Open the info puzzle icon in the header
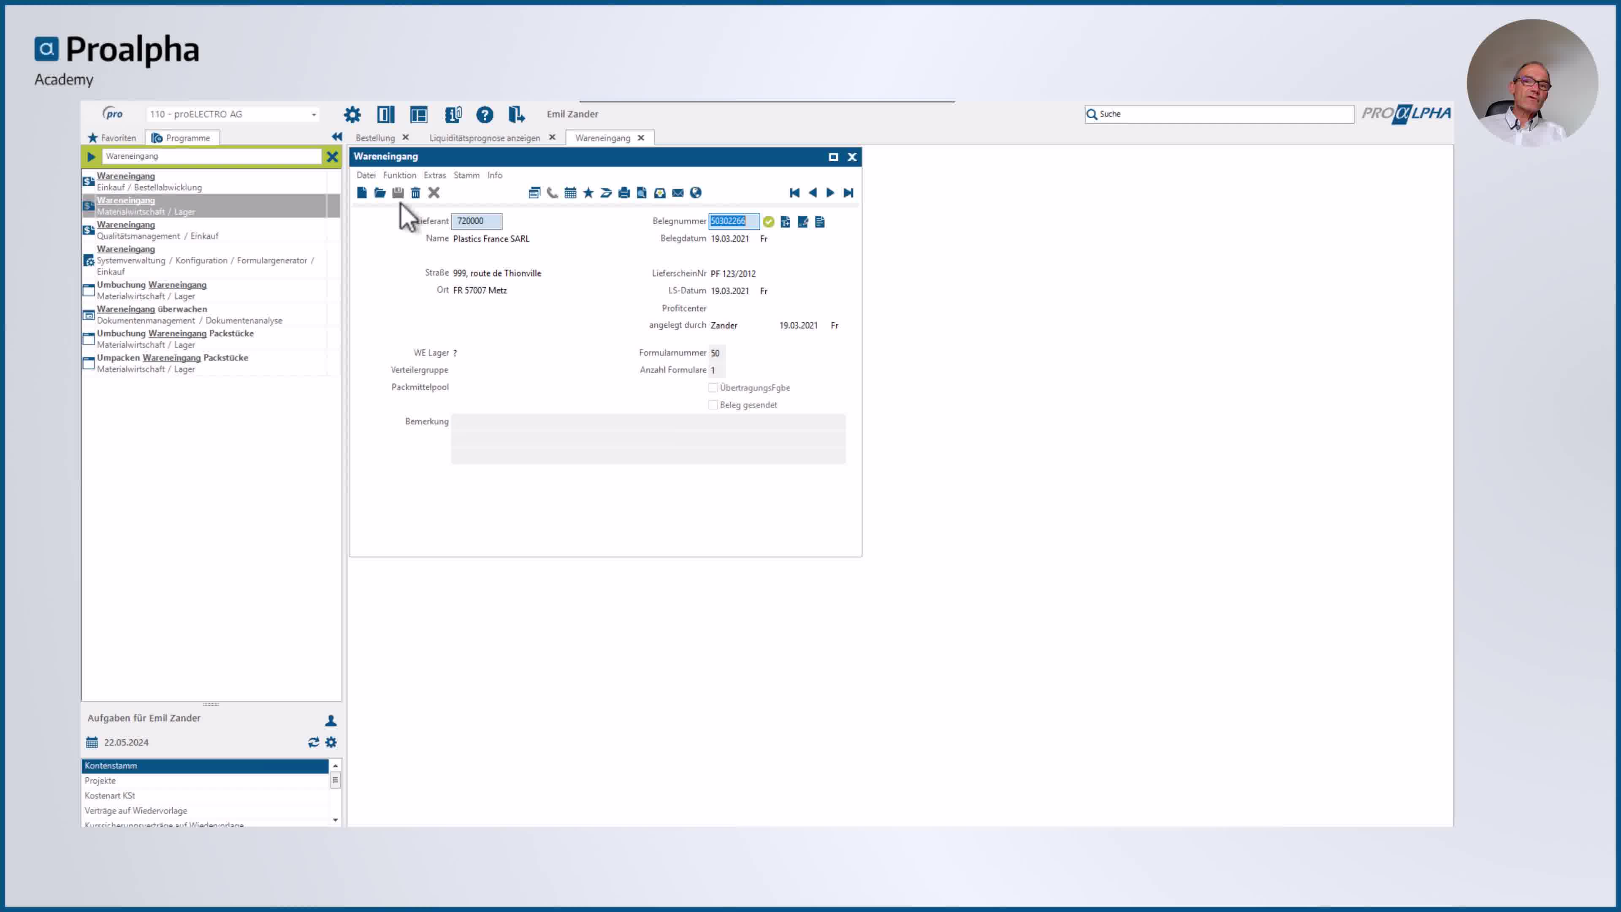The height and width of the screenshot is (912, 1621). [x=453, y=114]
